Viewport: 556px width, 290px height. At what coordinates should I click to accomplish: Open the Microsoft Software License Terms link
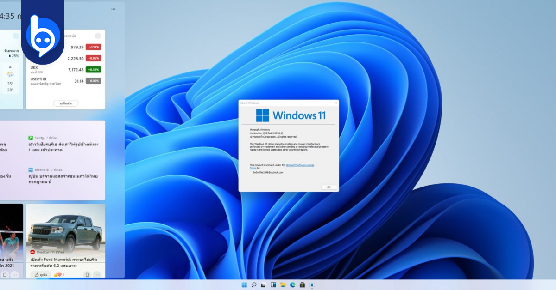coord(300,165)
